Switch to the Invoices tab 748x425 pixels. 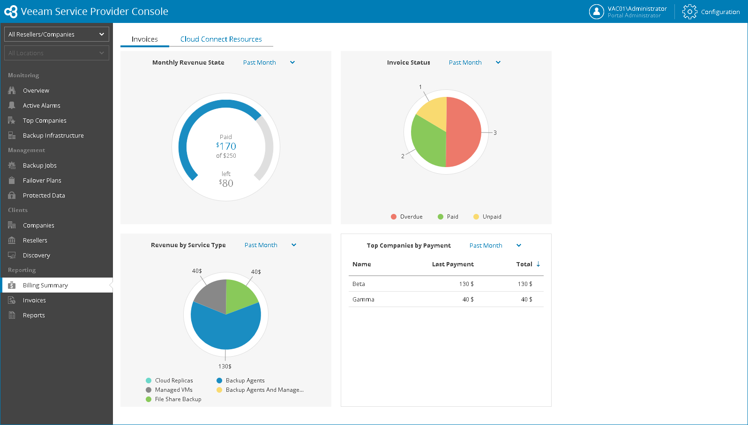[x=144, y=39]
